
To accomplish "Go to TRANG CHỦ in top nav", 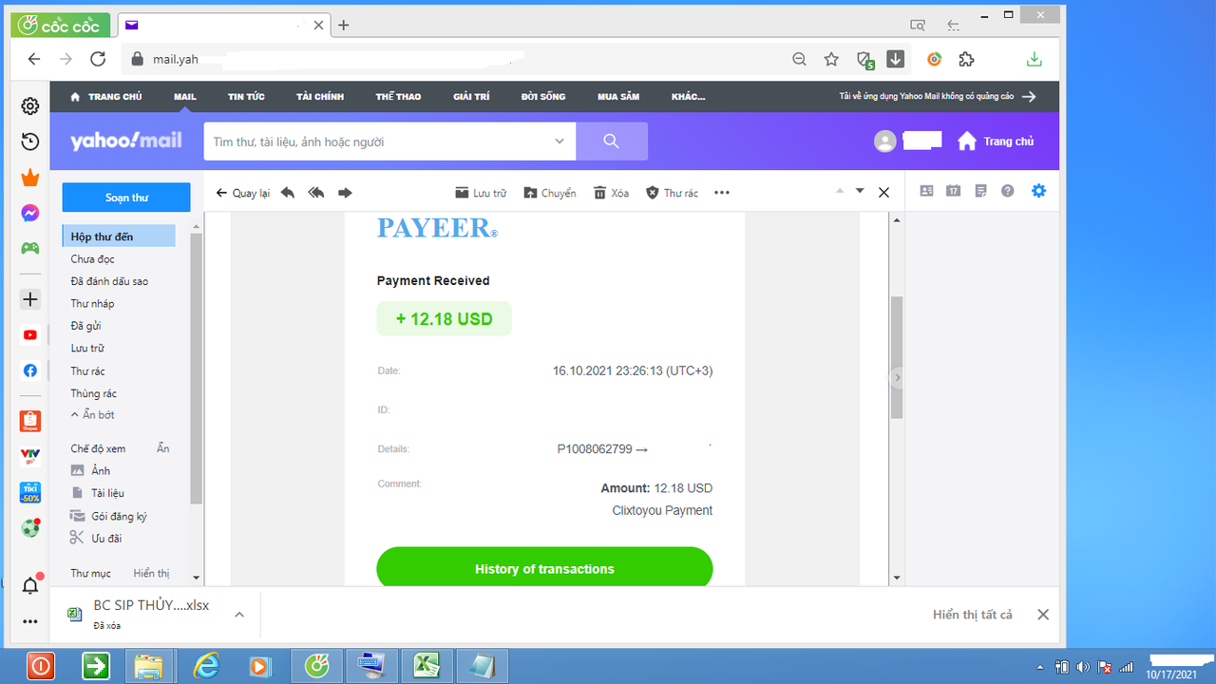I will 106,97.
